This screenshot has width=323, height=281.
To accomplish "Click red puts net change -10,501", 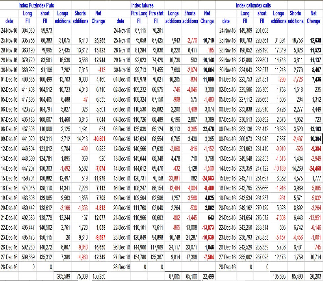I will pyautogui.click(x=99, y=139).
